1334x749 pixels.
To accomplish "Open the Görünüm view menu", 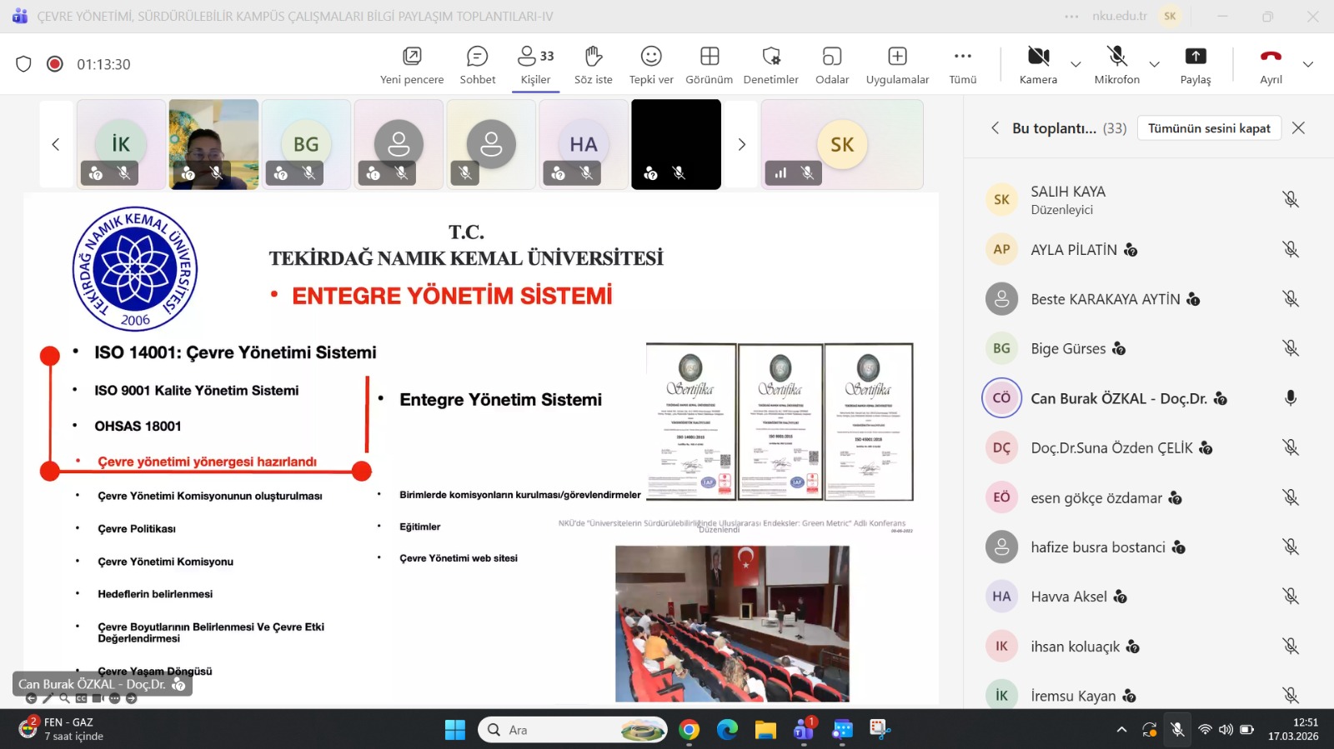I will click(709, 64).
